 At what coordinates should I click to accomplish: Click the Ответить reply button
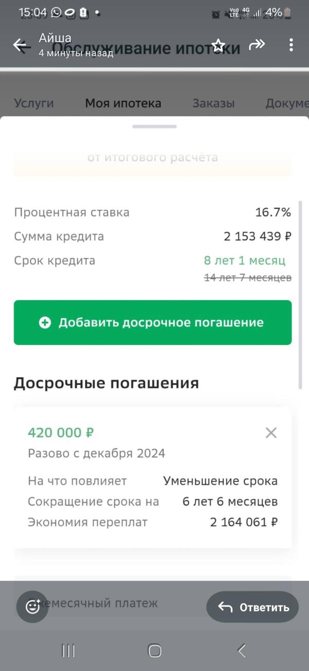coord(252,607)
